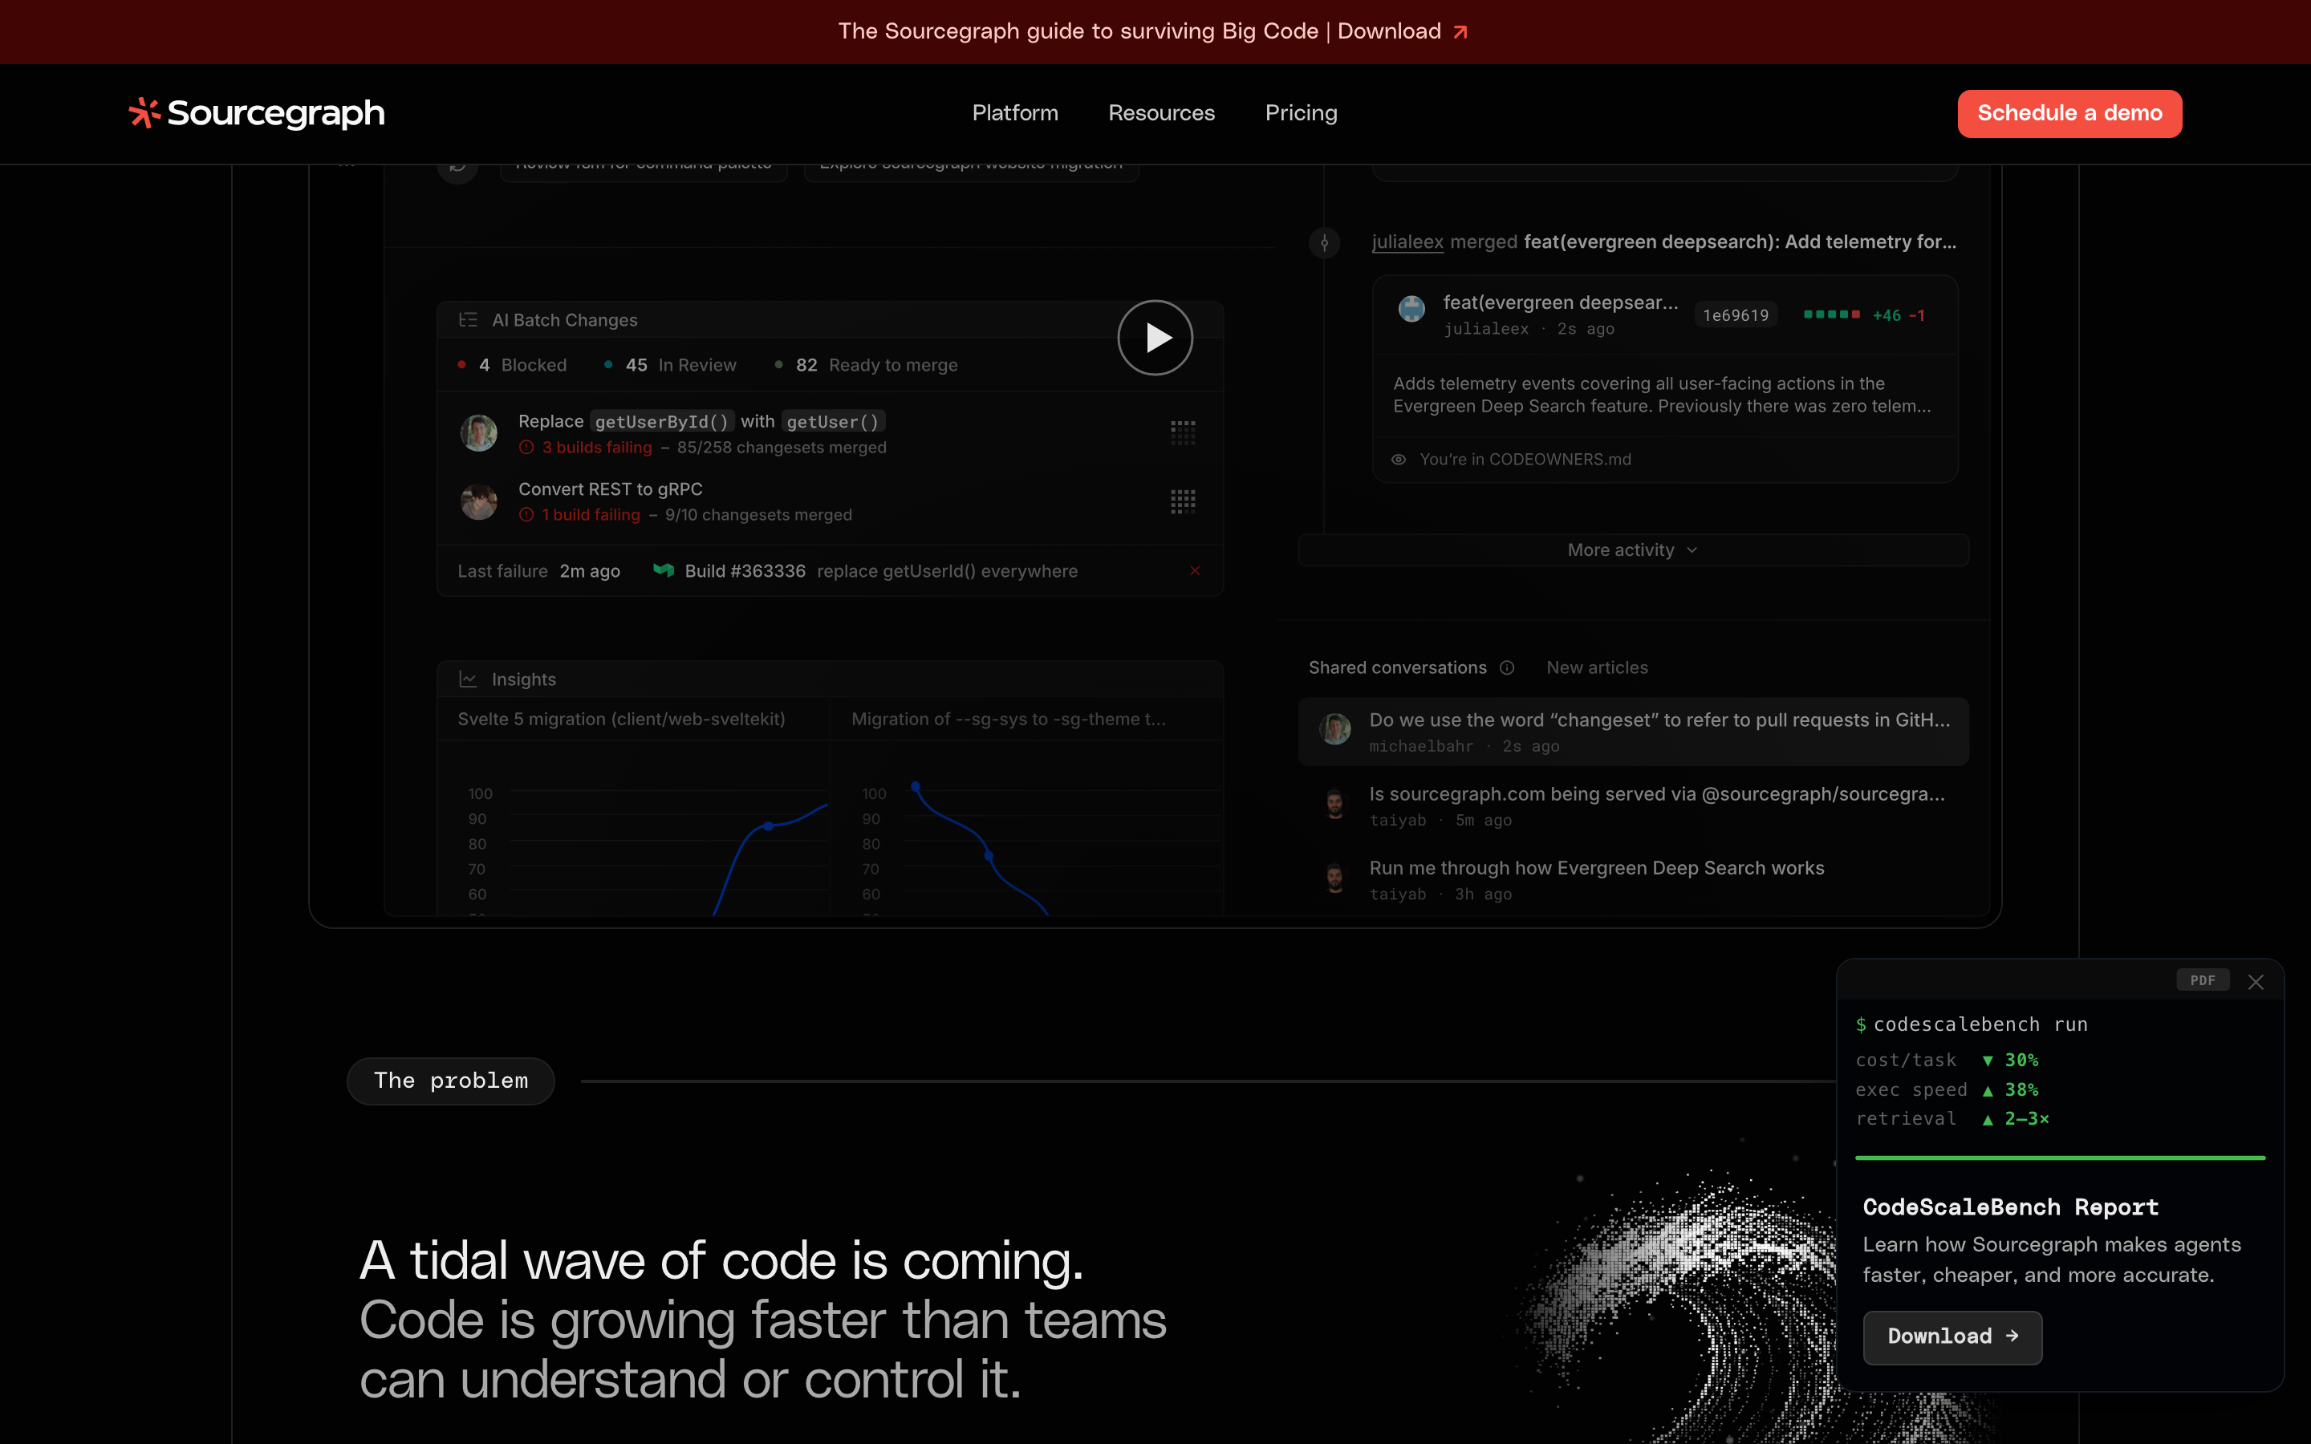Open julialeex profile link

(x=1407, y=241)
